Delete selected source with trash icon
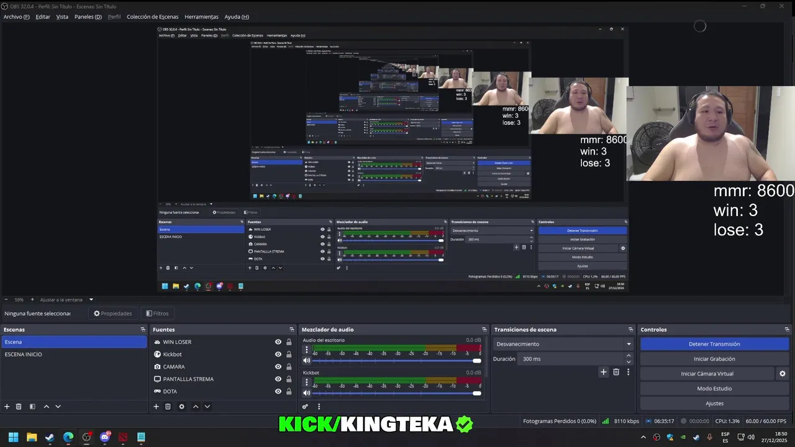The image size is (795, 447). tap(168, 407)
